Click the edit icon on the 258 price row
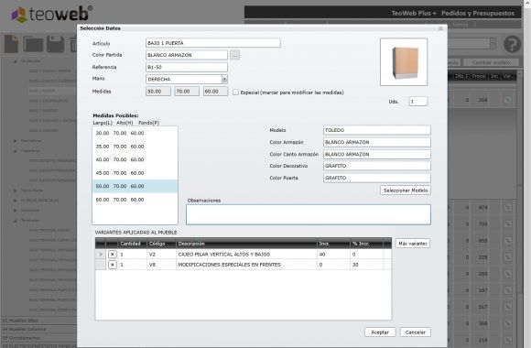The height and width of the screenshot is (348, 531). 507,100
